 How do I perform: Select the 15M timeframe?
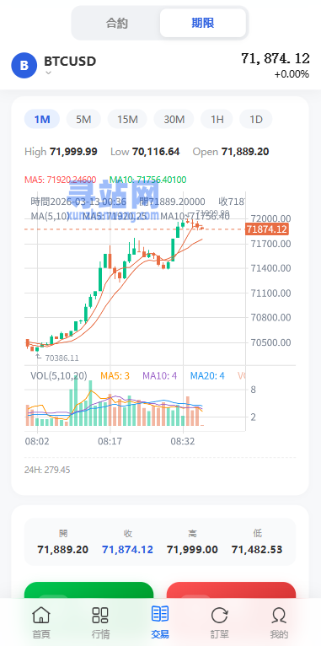[127, 120]
